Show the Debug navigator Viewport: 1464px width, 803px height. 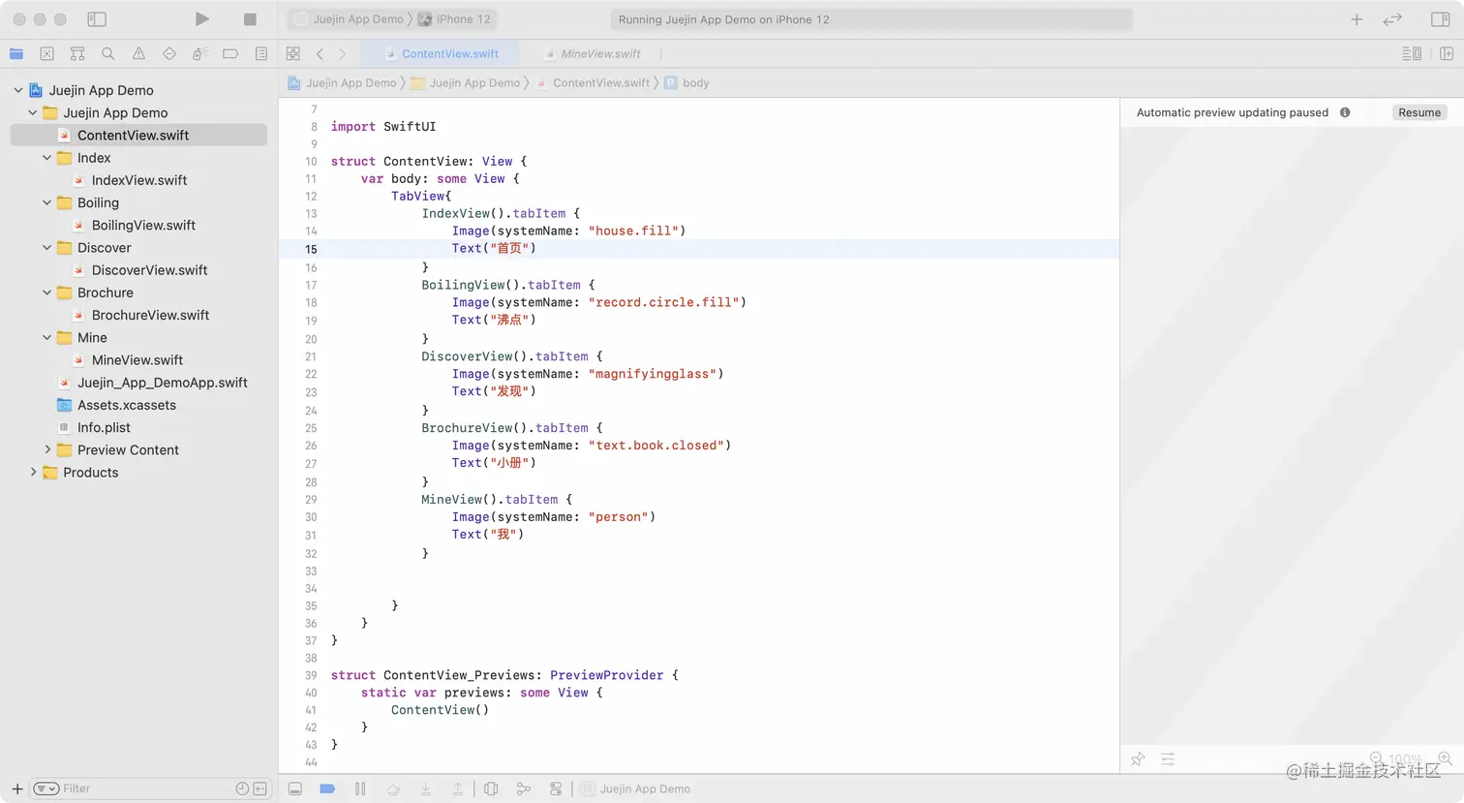[x=200, y=54]
